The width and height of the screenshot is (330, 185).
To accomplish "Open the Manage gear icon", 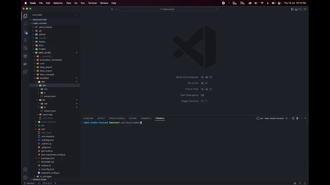I will click(25, 177).
